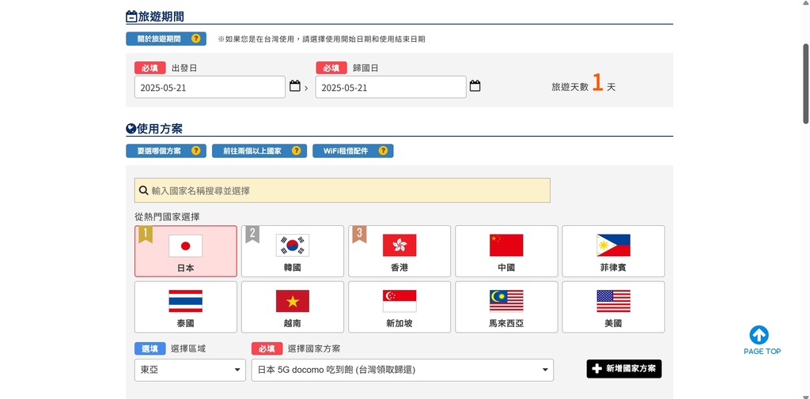The width and height of the screenshot is (810, 399).
Task: Open the 選擇區域 dropdown showing 東亞
Action: point(190,370)
